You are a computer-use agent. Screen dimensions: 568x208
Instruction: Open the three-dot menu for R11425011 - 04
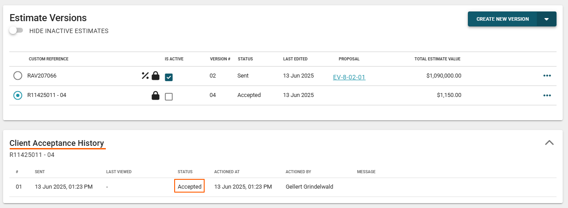click(547, 95)
